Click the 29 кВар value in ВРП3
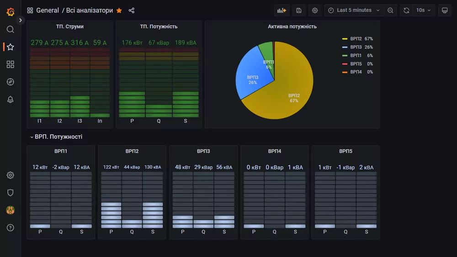Image resolution: width=457 pixels, height=257 pixels. [x=203, y=168]
